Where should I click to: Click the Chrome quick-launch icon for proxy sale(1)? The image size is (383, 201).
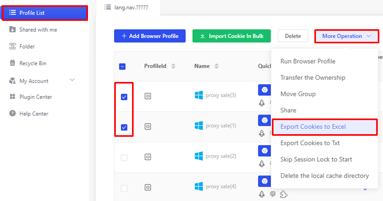click(x=264, y=120)
